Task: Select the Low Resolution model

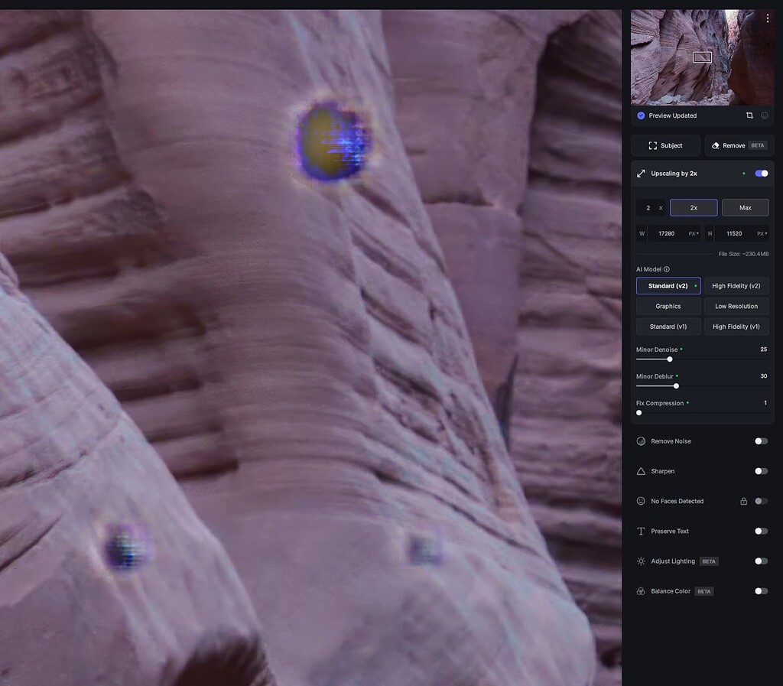Action: click(736, 306)
